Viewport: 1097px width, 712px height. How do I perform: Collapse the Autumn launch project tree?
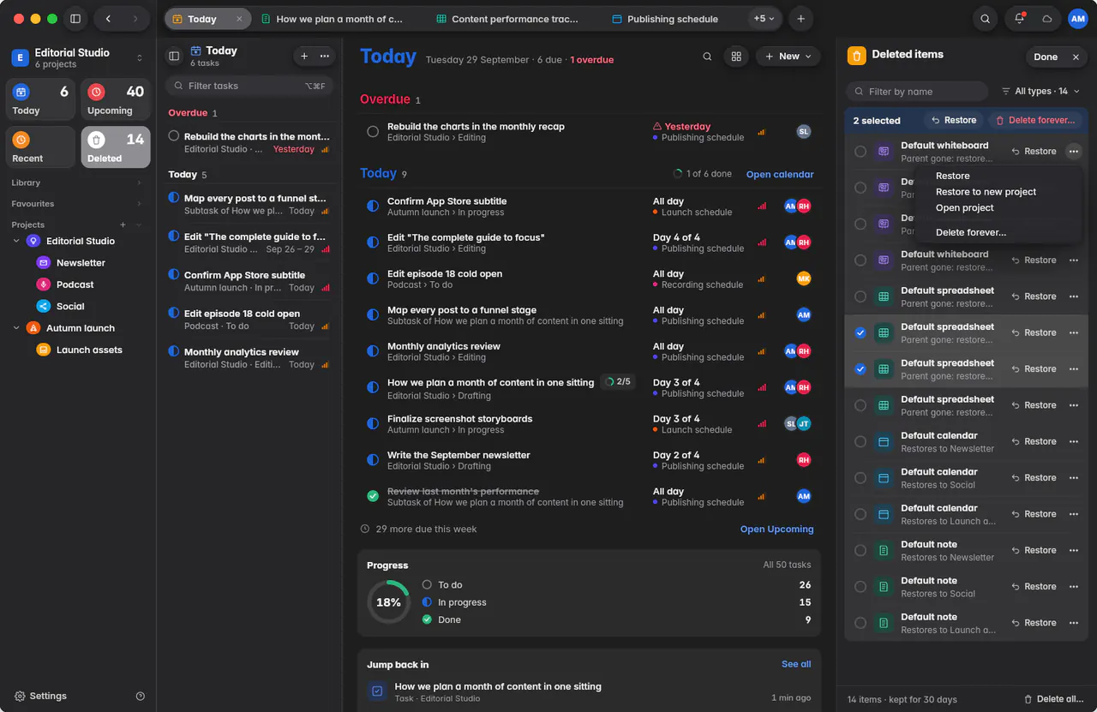coord(16,328)
